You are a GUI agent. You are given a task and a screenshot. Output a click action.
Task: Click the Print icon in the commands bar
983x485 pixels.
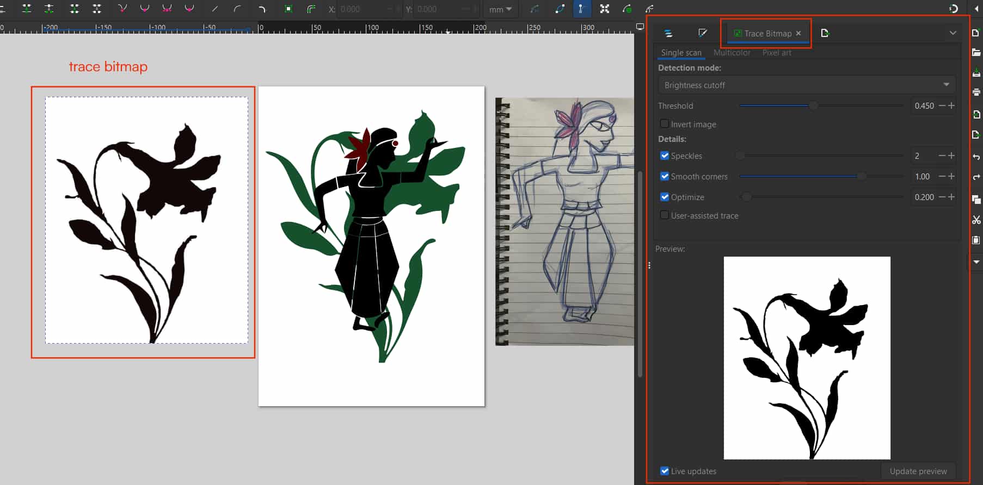pos(976,92)
